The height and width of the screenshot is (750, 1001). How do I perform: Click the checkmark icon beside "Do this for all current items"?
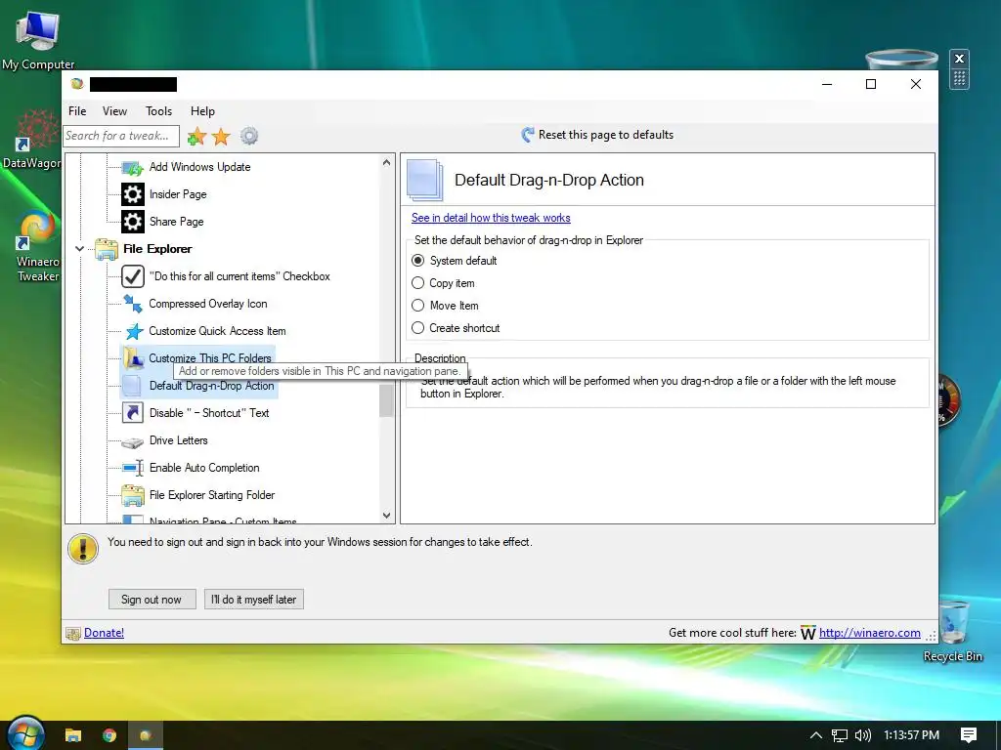[x=133, y=276]
